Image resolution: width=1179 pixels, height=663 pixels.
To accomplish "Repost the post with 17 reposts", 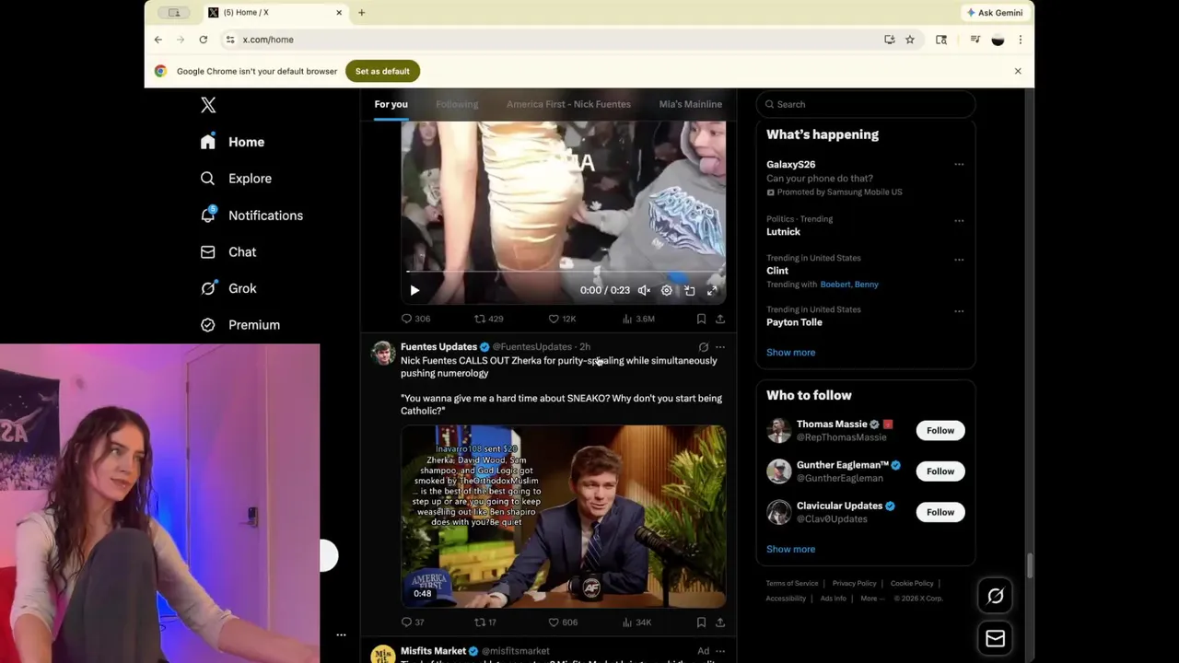I will tap(485, 622).
